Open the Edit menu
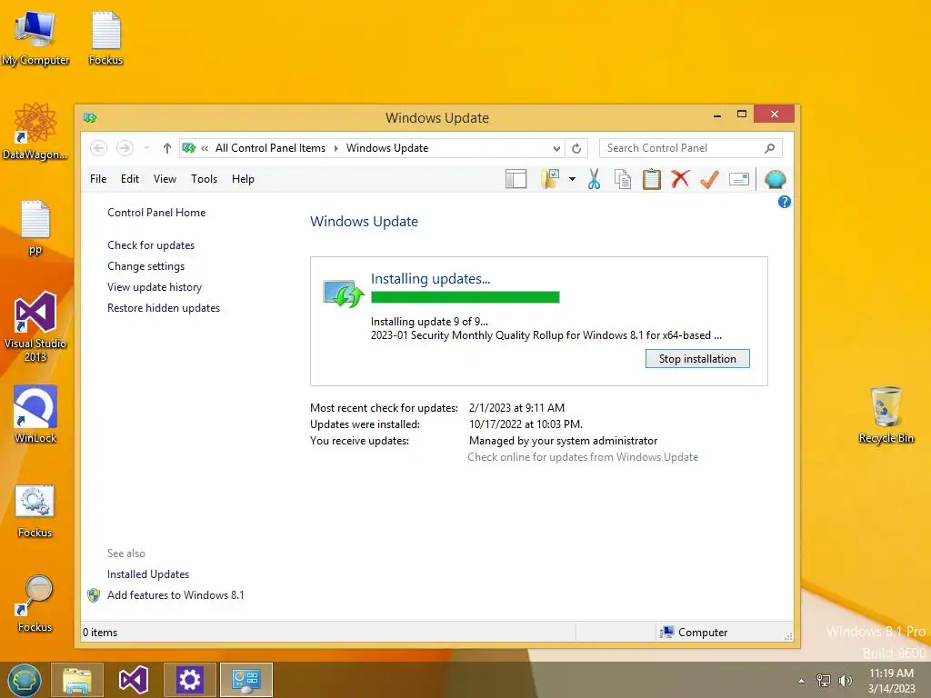This screenshot has width=931, height=698. tap(130, 179)
